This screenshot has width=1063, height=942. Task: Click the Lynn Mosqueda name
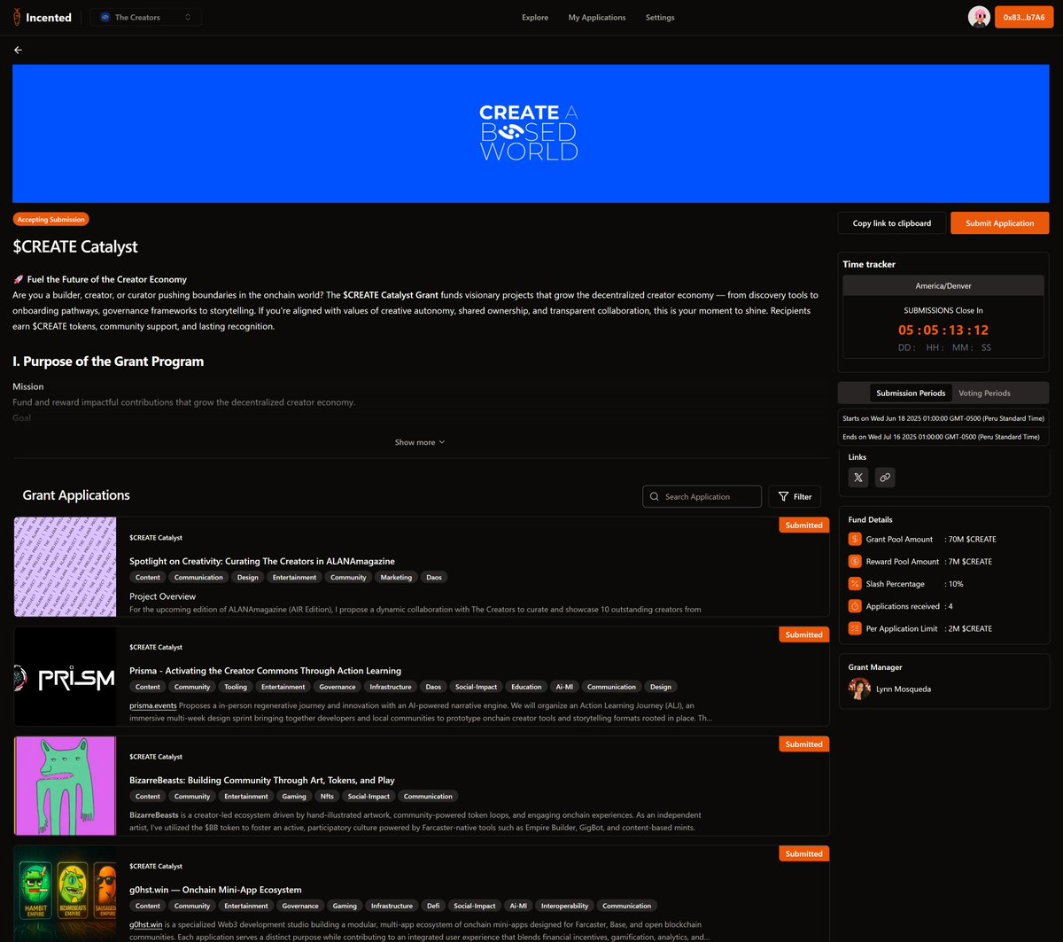coord(904,689)
